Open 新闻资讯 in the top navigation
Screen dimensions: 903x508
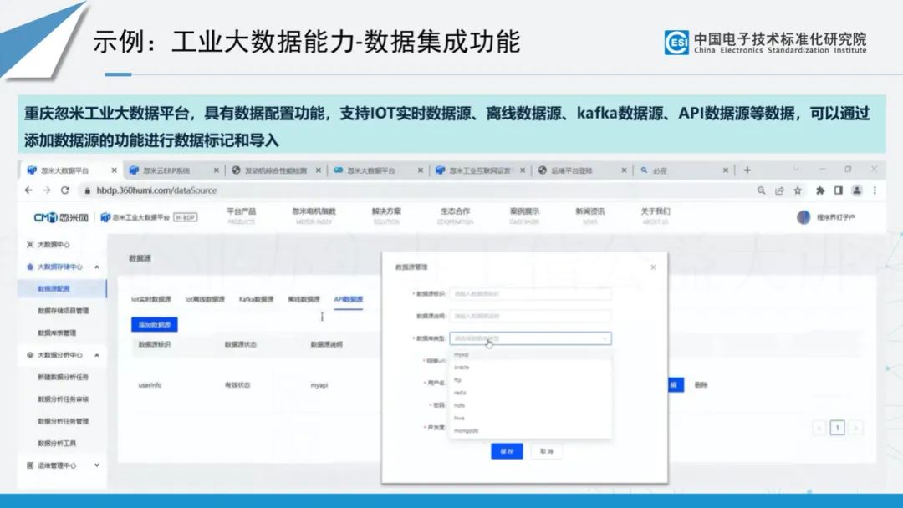590,216
